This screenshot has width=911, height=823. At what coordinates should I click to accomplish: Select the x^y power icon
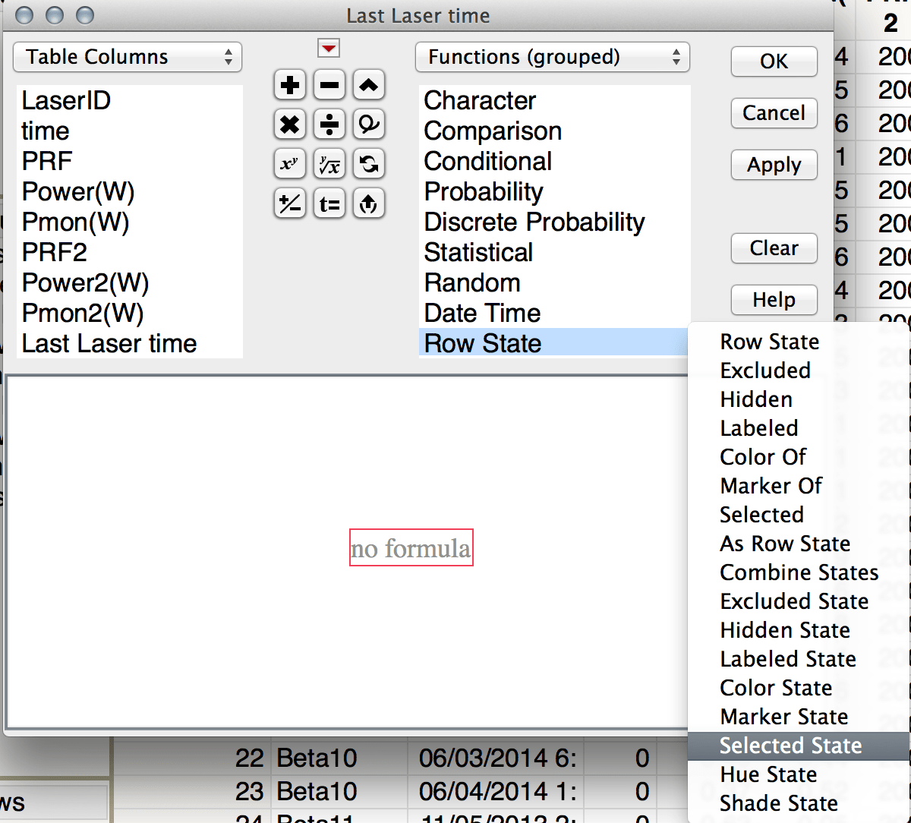point(289,164)
